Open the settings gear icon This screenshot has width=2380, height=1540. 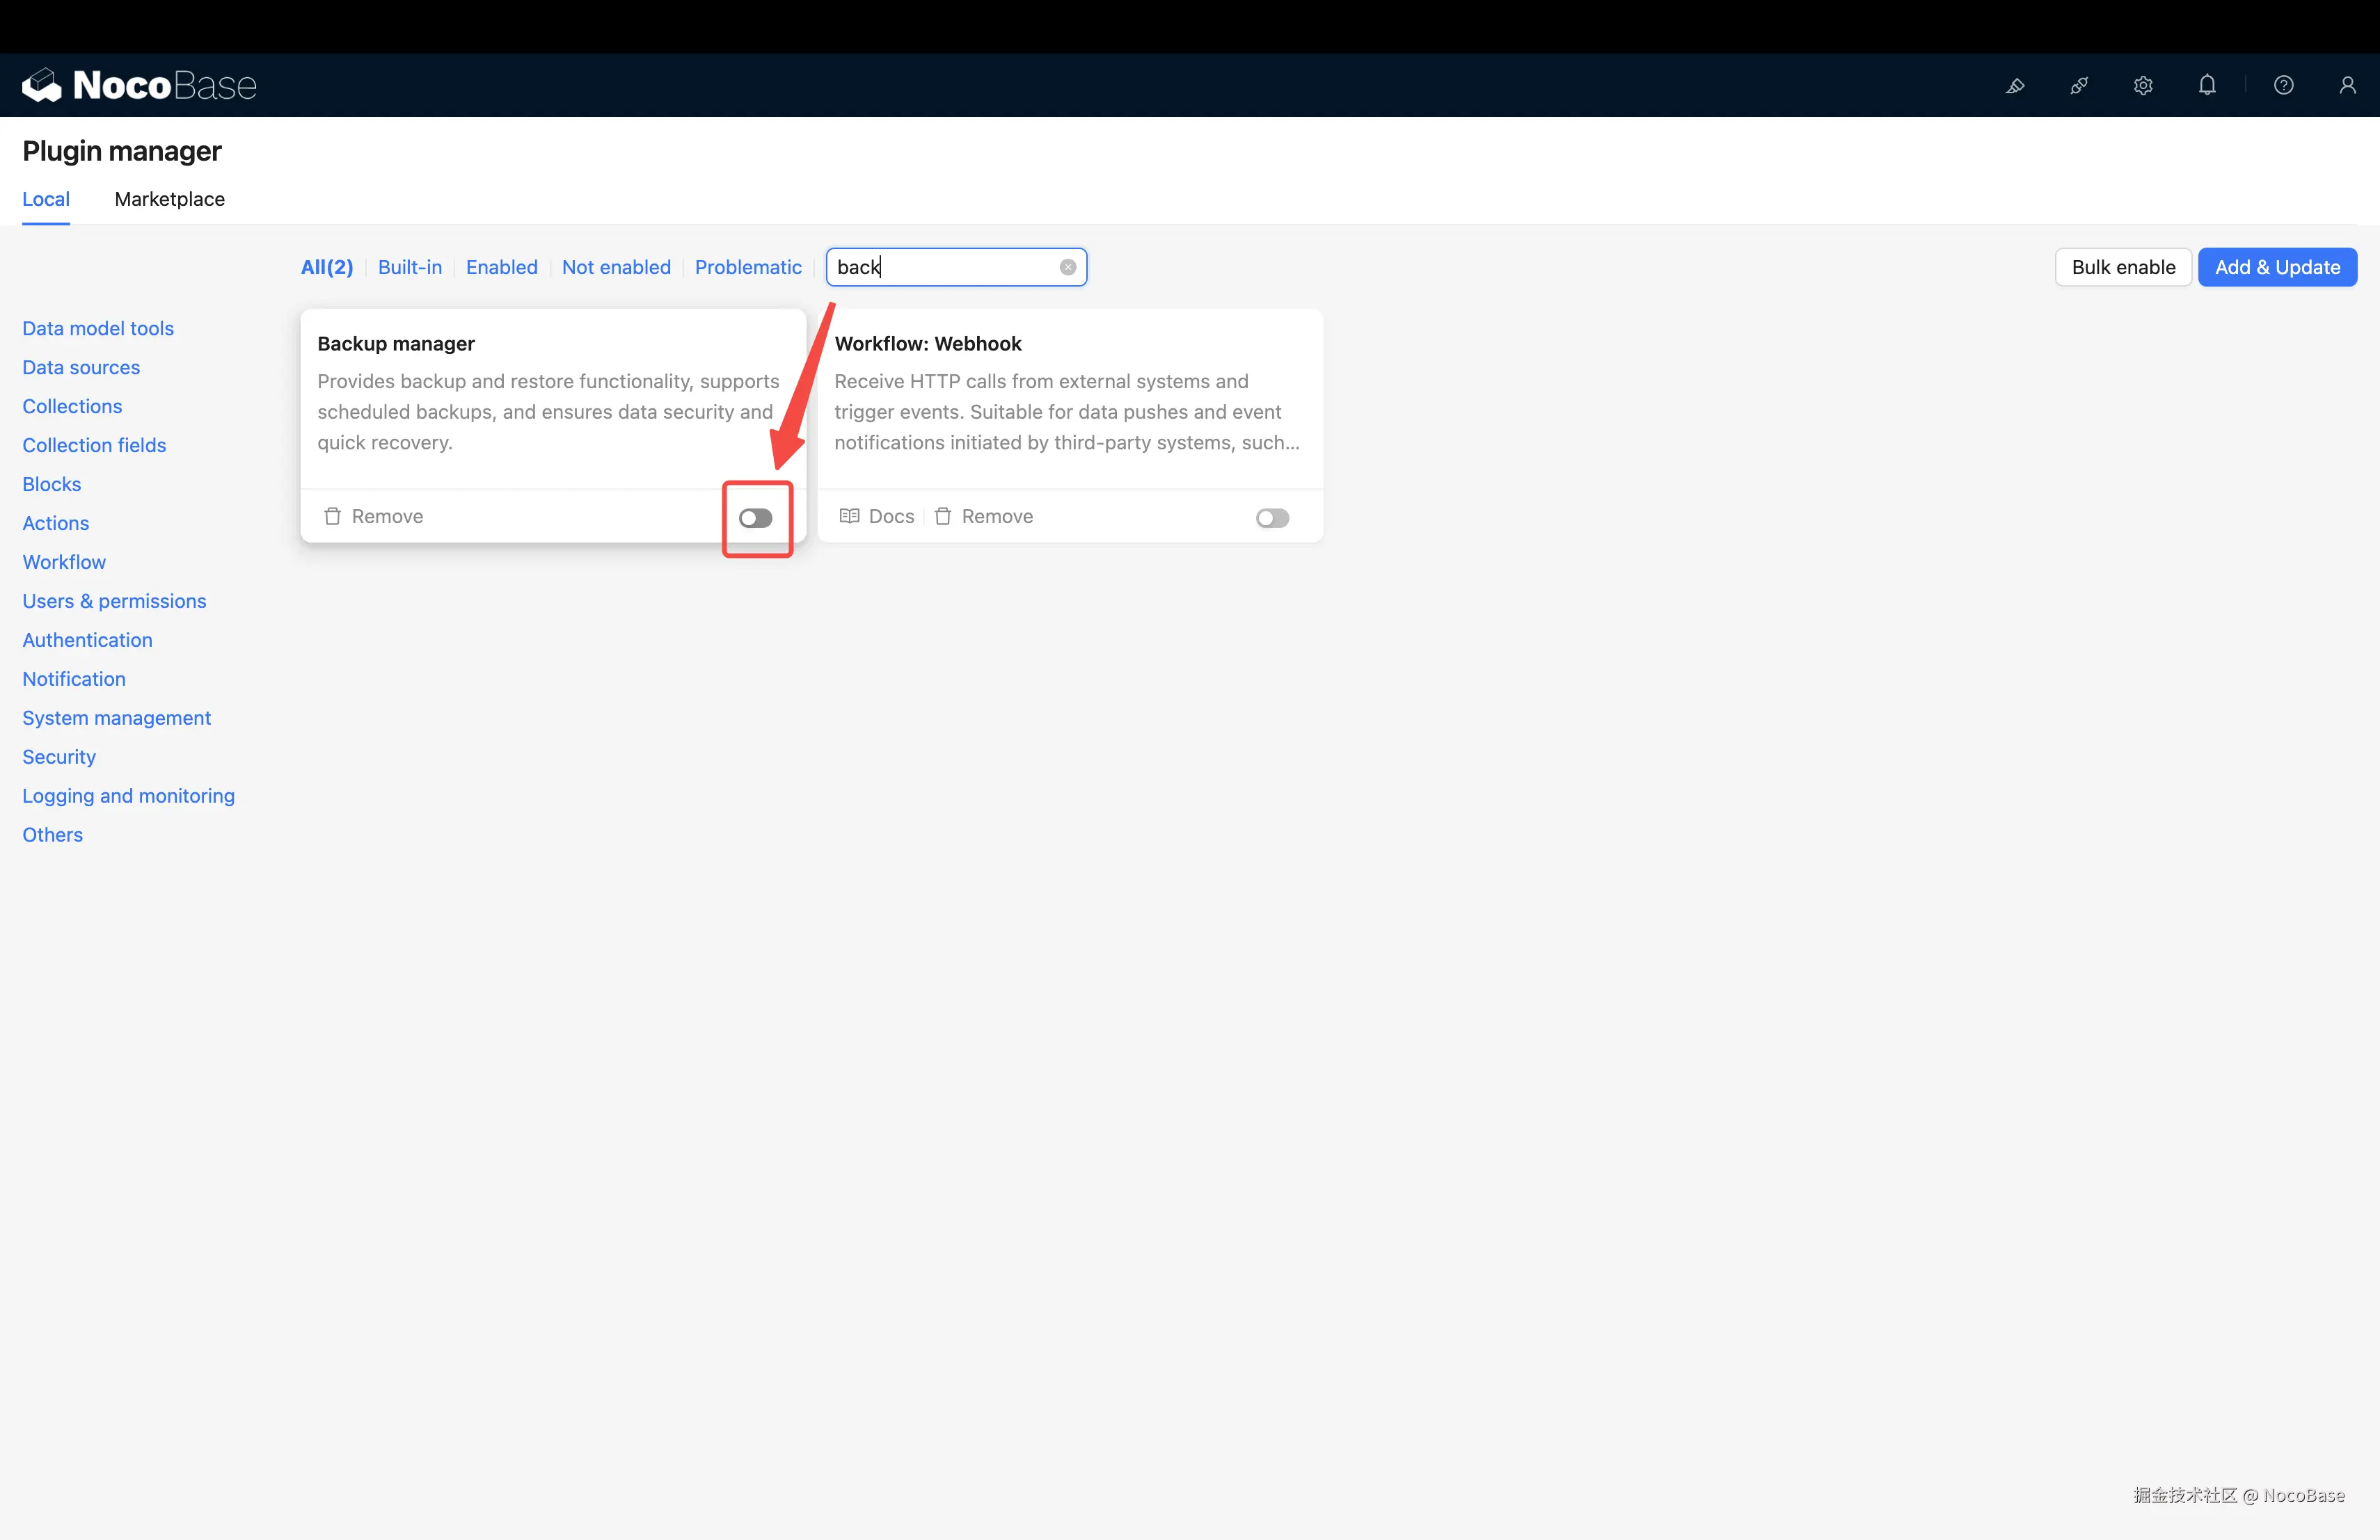coord(2142,86)
